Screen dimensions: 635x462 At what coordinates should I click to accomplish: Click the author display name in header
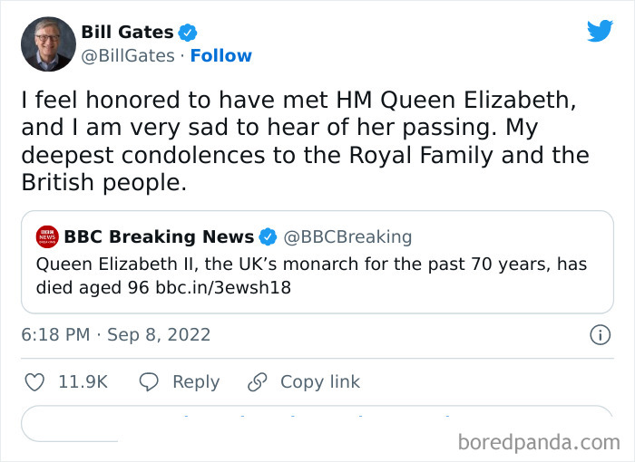coord(127,33)
